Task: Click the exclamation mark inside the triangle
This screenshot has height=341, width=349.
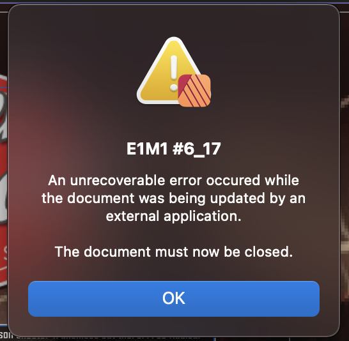Action: coord(174,73)
